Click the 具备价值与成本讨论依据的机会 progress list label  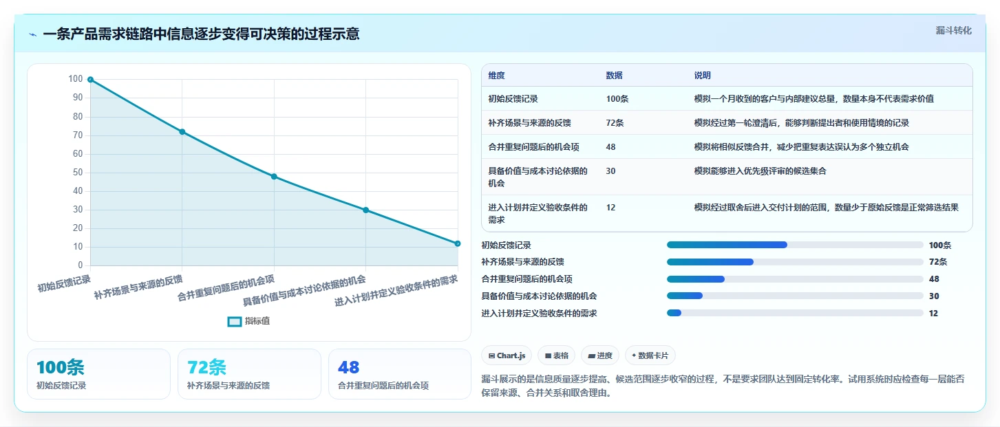click(x=540, y=296)
